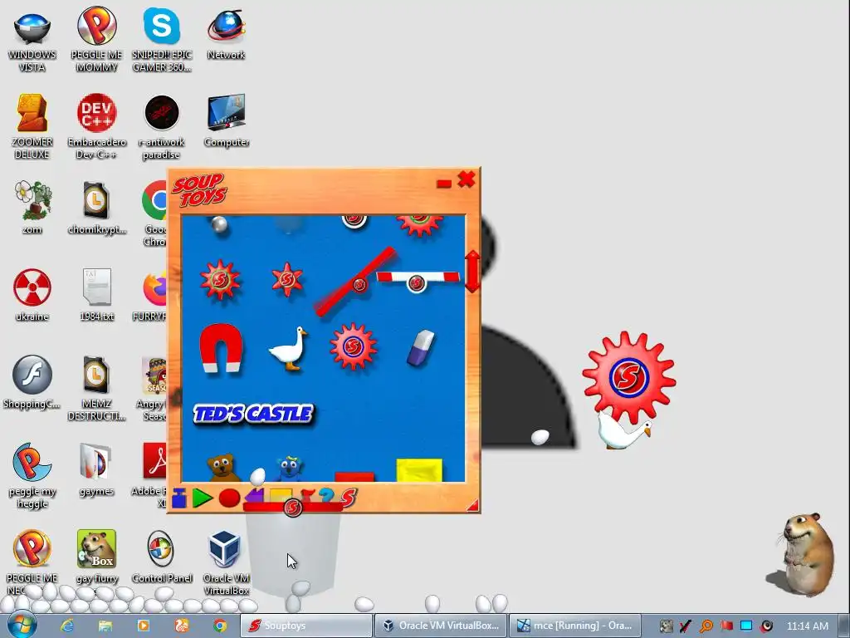Click the goose beneath the large desktop gear

pyautogui.click(x=623, y=430)
